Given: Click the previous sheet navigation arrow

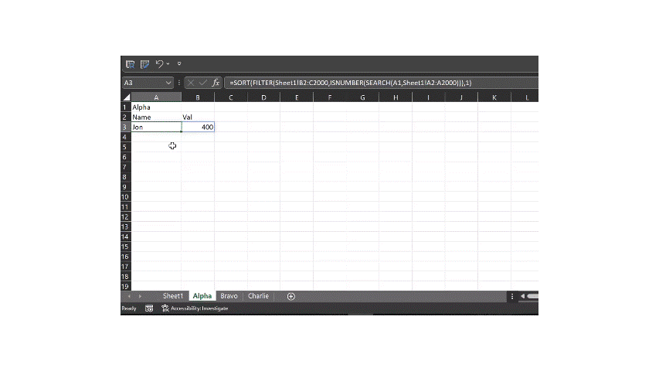Looking at the screenshot, I should 128,297.
